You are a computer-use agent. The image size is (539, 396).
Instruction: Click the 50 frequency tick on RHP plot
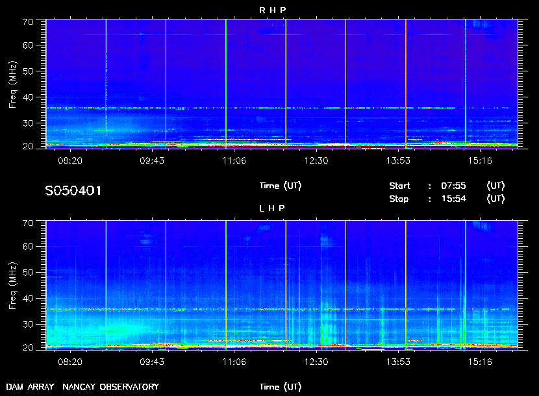coord(28,71)
